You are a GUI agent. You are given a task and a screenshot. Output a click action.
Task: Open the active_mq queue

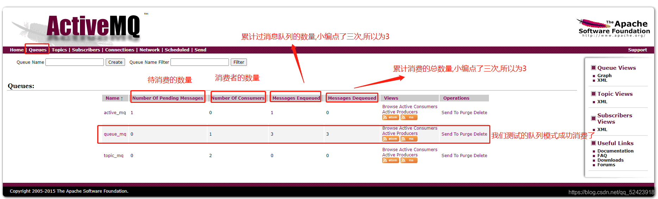[115, 113]
